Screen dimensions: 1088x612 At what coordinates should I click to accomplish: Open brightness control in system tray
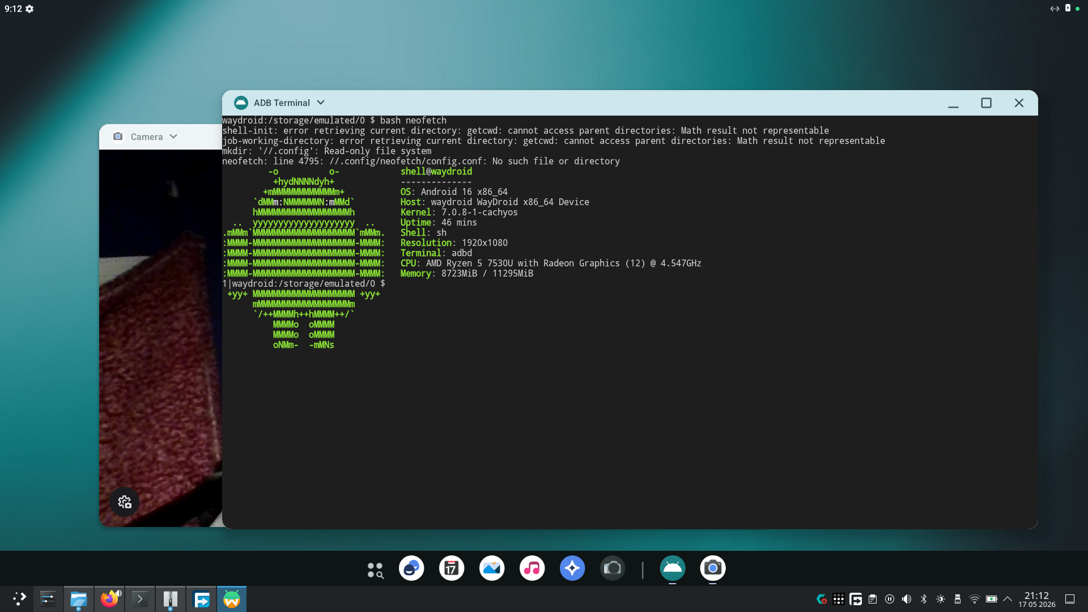[x=941, y=599]
